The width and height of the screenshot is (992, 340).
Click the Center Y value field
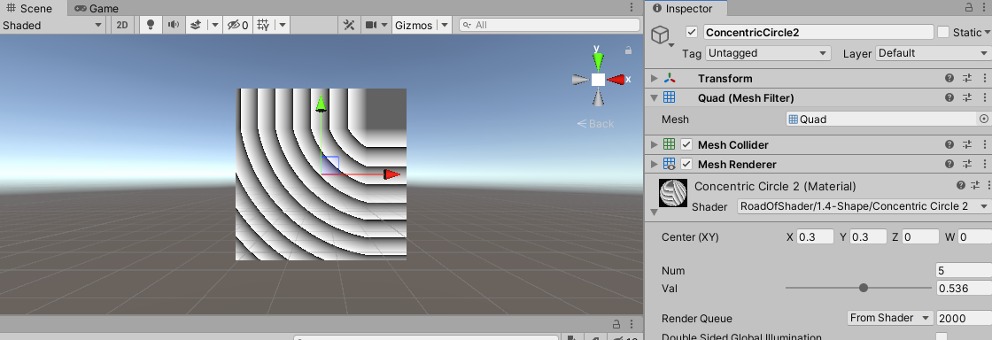(868, 237)
